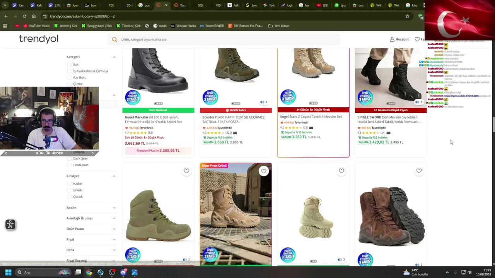Select the Erkek gender checkbox
The image size is (495, 278).
[69, 190]
